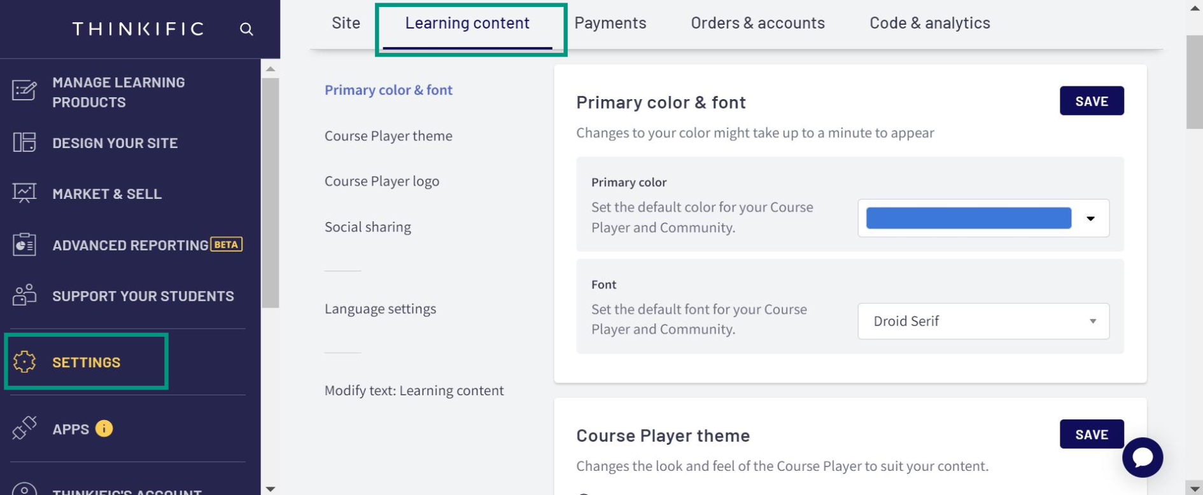Open the Code & analytics tab
Viewport: 1203px width, 495px height.
pos(929,23)
